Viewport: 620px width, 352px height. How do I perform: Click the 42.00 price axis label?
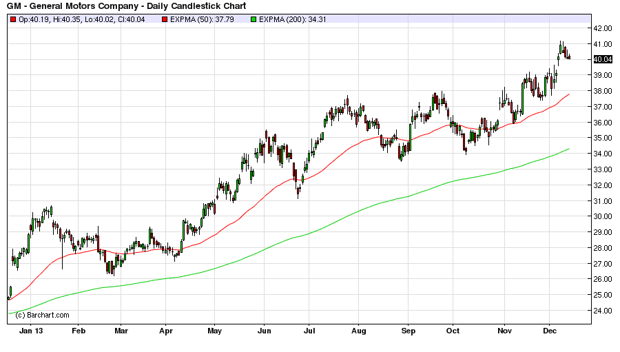point(603,28)
